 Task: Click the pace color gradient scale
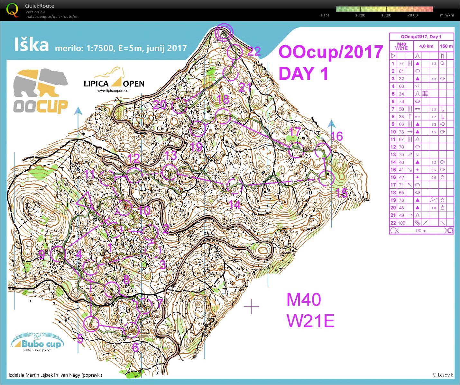tap(384, 9)
